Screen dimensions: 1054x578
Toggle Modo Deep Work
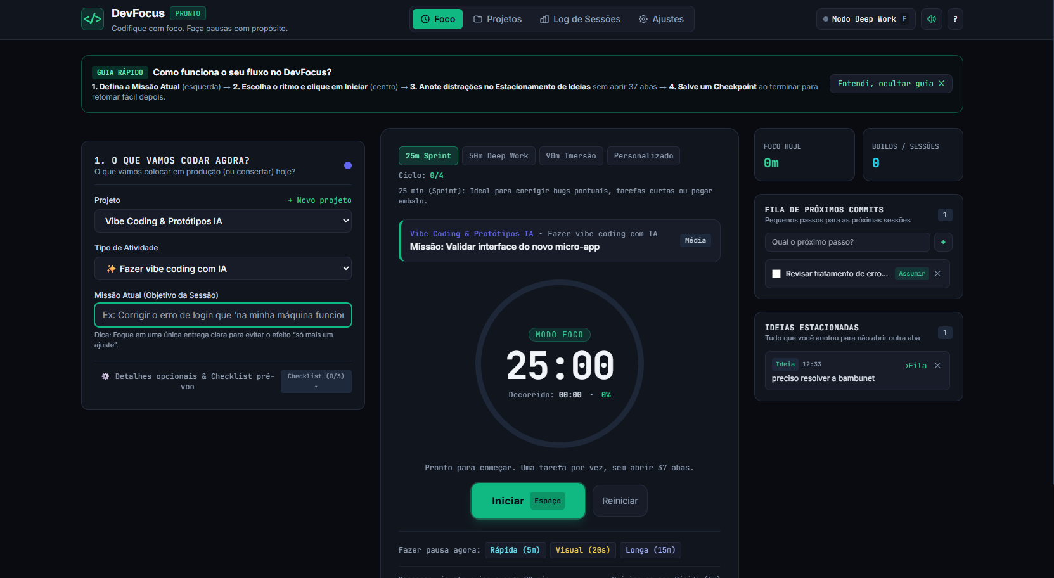point(866,19)
